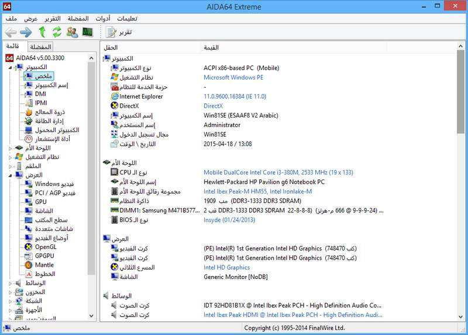Select the إدارة الطاقة power icon
This screenshot has height=335, width=468.
tap(29, 121)
